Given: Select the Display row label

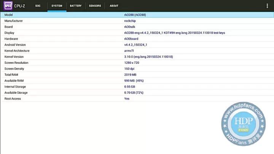Looking at the screenshot, I should click(9, 33).
